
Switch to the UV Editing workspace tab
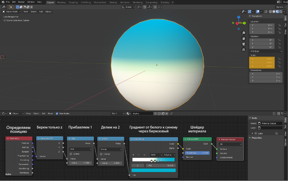coord(86,2)
